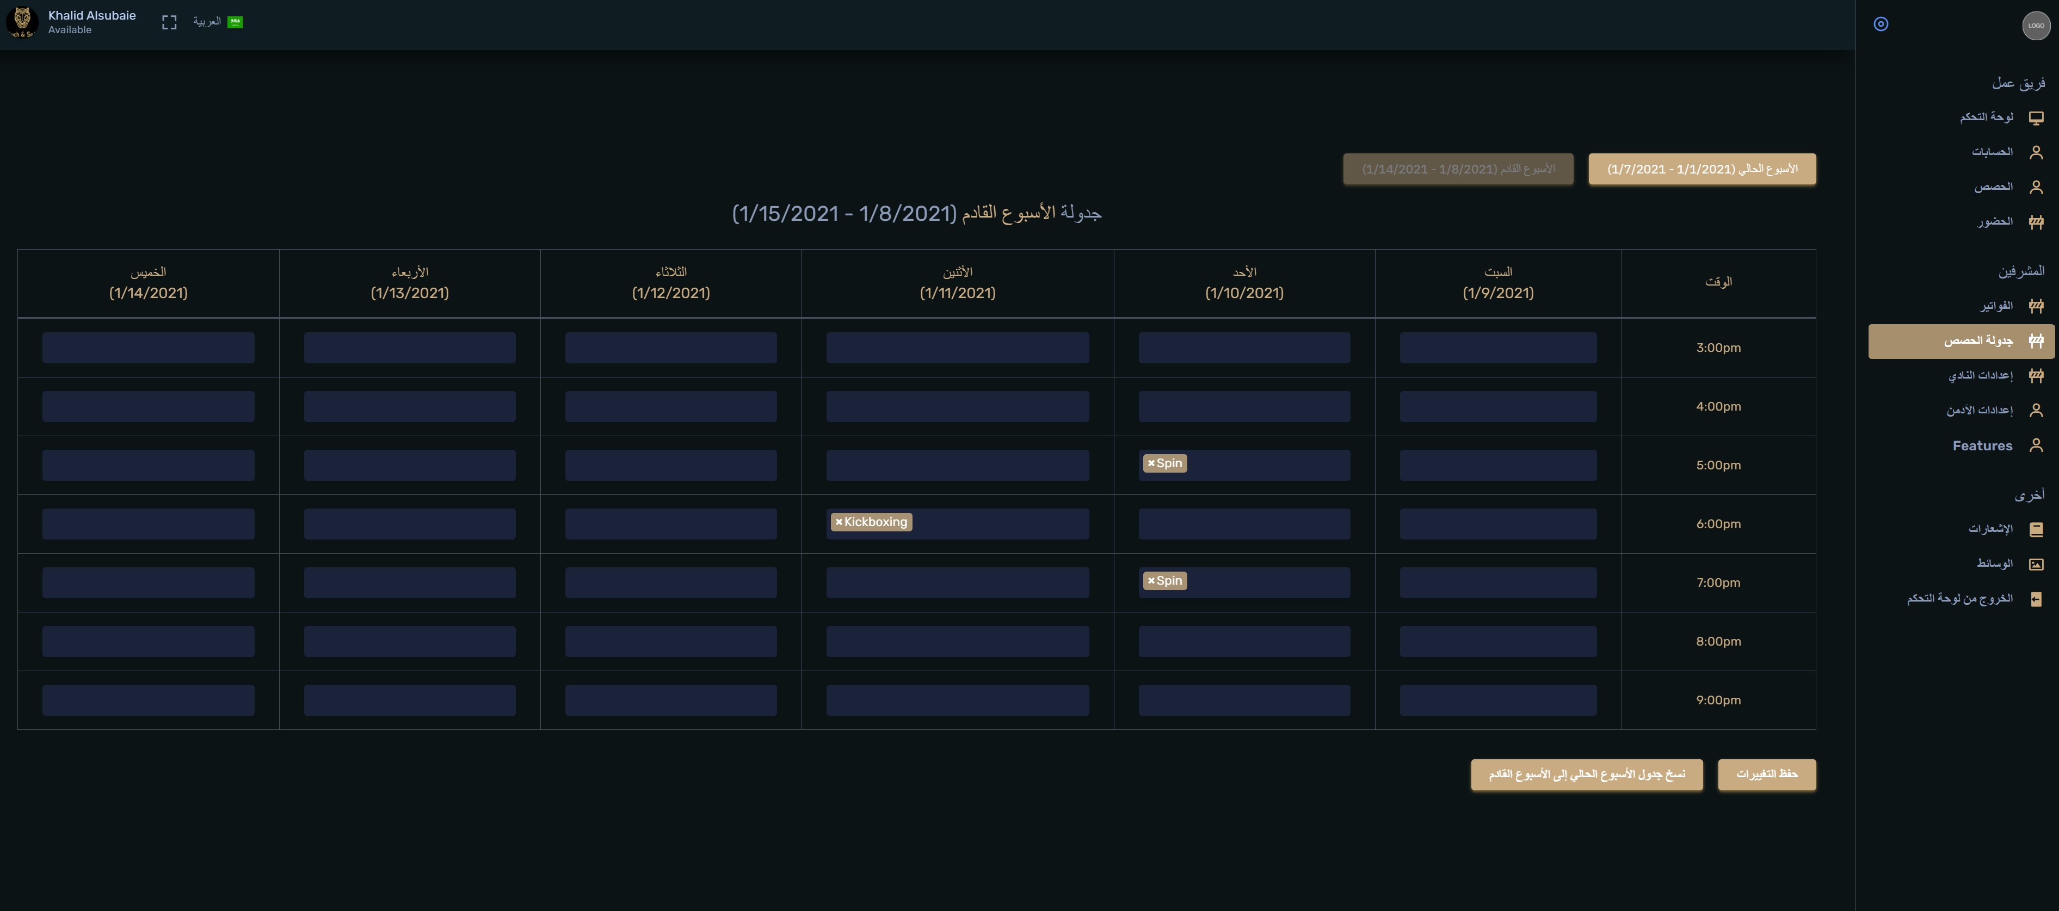
Task: Remove the Spin tag at 7:00pm
Action: pos(1151,581)
